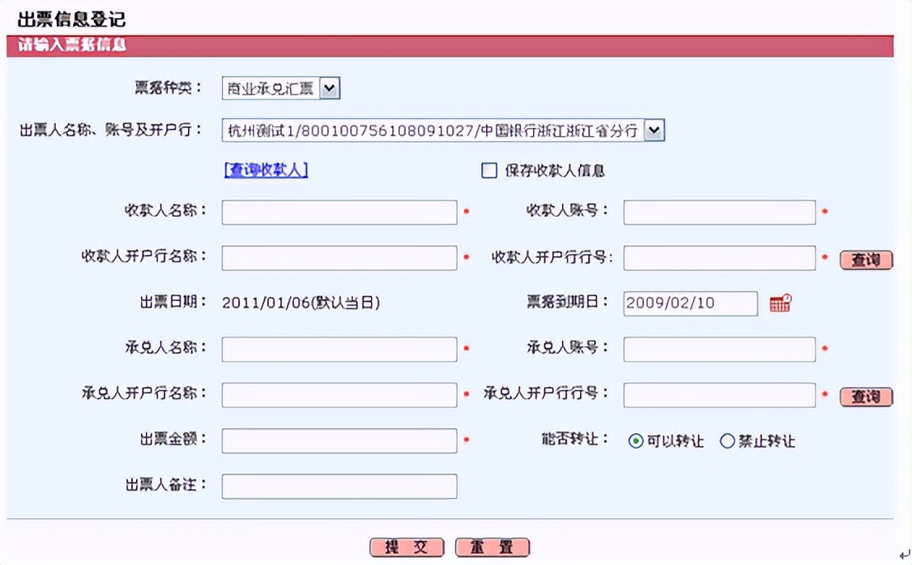Click the 收款人名称 input field
912x565 pixels.
pos(339,211)
